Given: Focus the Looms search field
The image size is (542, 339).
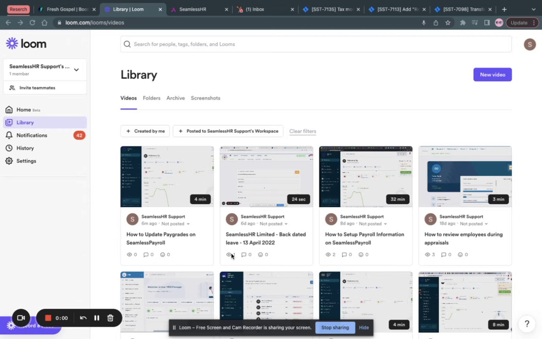Looking at the screenshot, I should click(316, 44).
